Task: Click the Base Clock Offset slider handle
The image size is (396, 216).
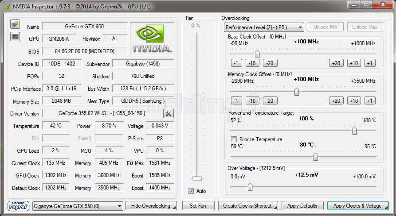Action: pyautogui.click(x=257, y=54)
